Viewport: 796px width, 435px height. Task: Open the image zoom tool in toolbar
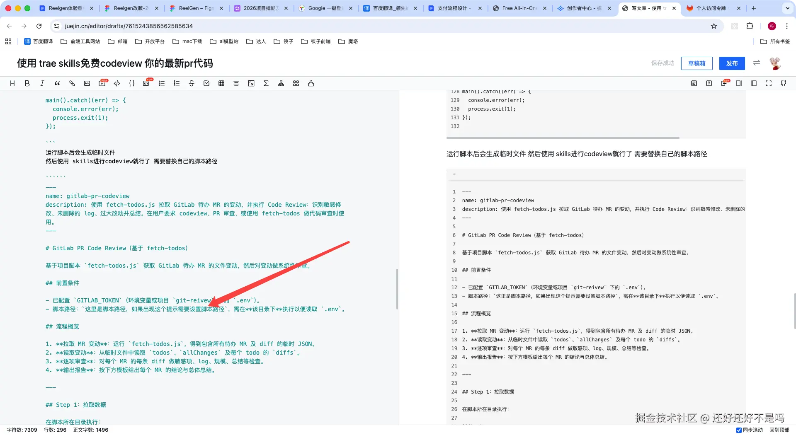click(251, 83)
